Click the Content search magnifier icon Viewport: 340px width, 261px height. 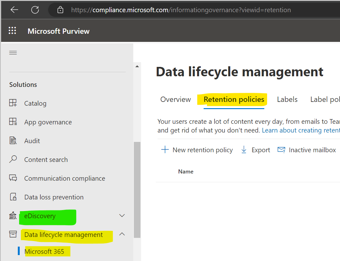coord(13,159)
